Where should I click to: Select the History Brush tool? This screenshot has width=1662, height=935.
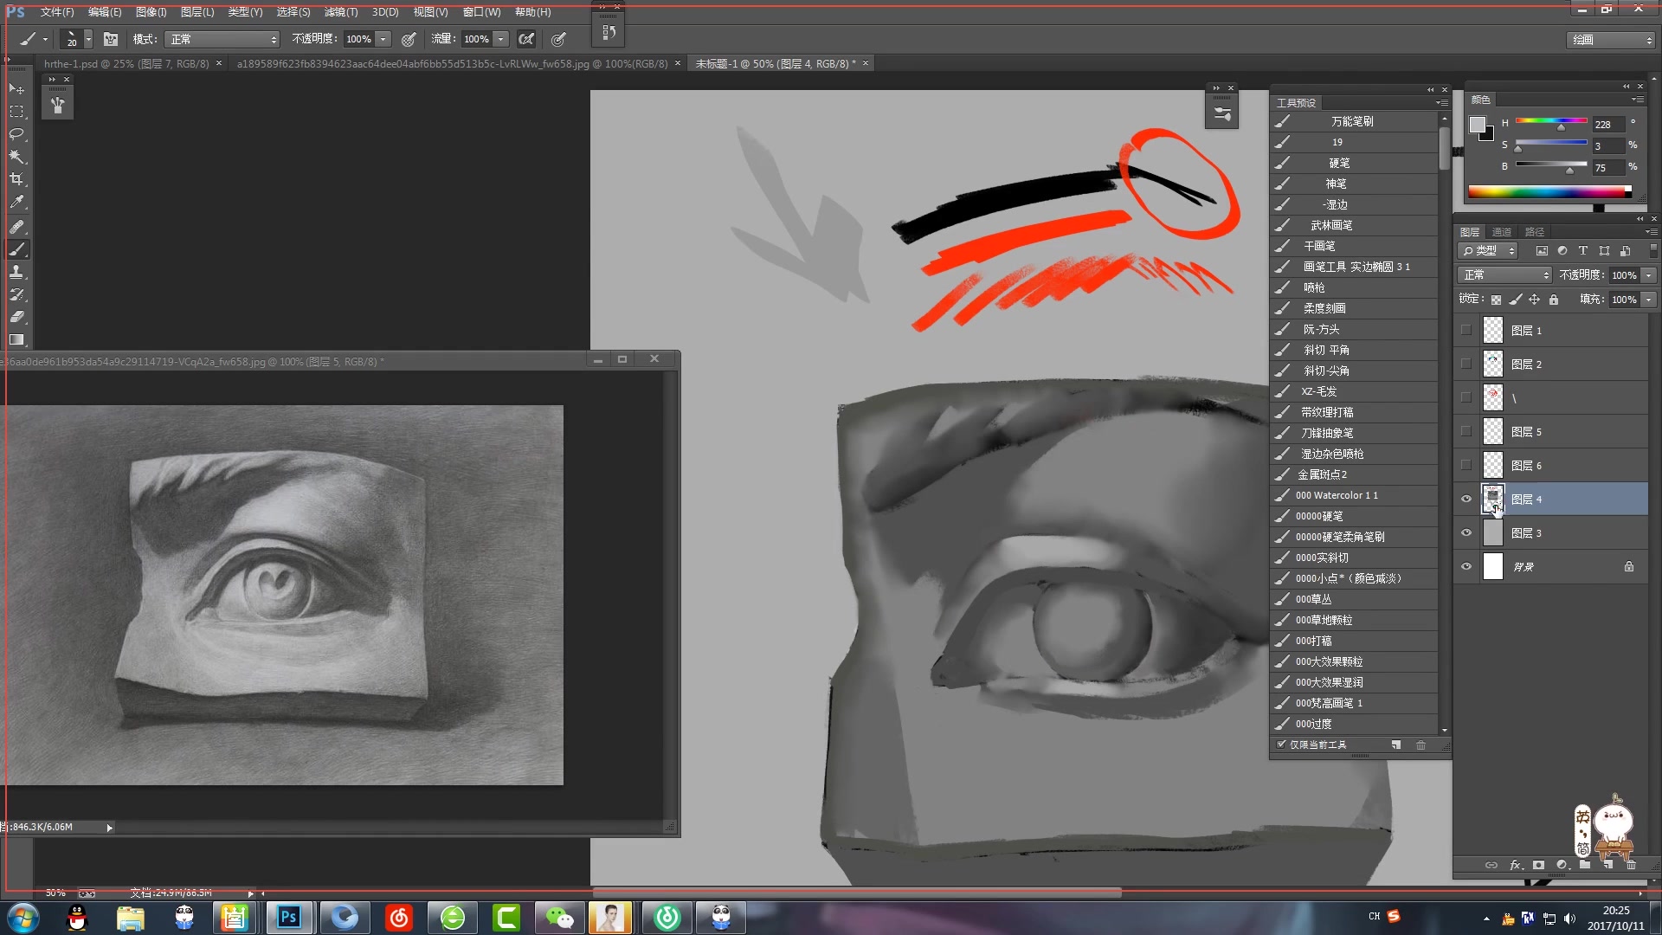[16, 294]
